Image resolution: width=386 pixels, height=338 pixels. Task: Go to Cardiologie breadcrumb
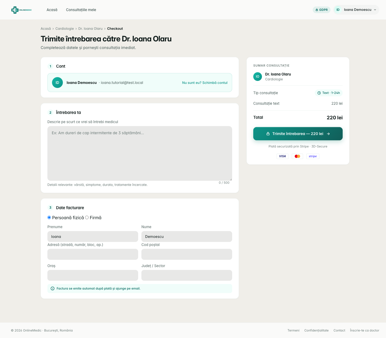click(x=64, y=29)
